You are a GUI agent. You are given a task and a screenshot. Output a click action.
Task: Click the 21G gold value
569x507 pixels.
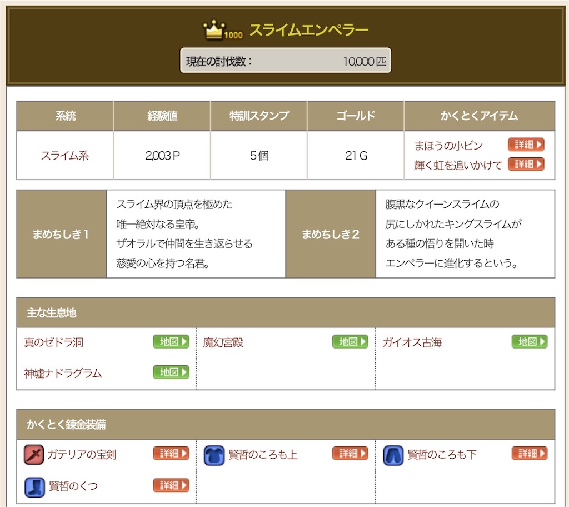tap(356, 156)
